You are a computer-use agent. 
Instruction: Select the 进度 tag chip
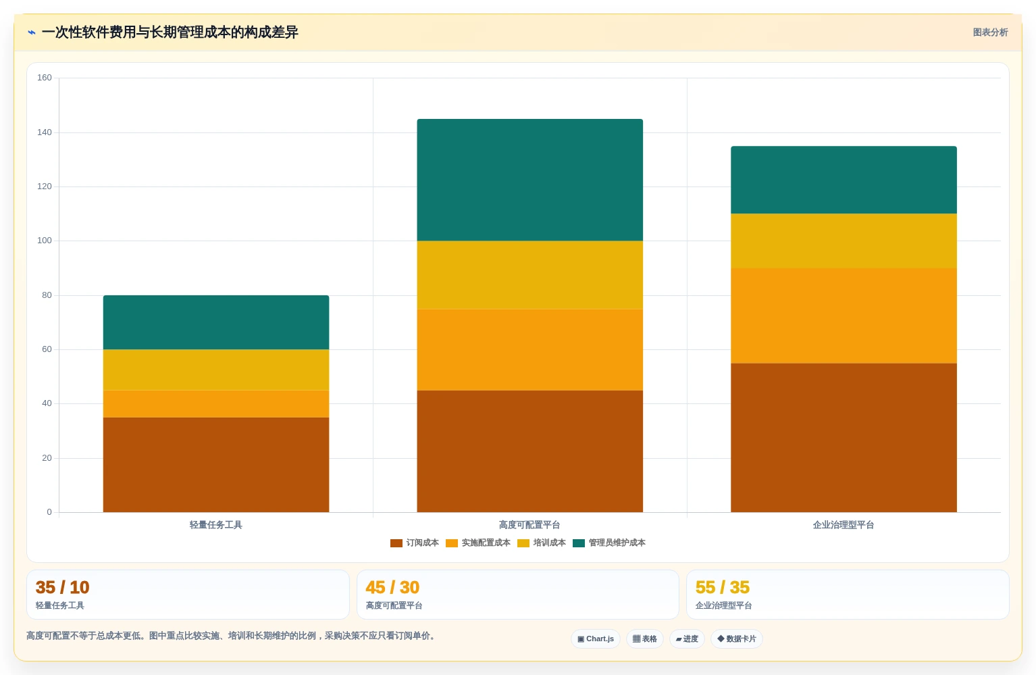pos(688,639)
